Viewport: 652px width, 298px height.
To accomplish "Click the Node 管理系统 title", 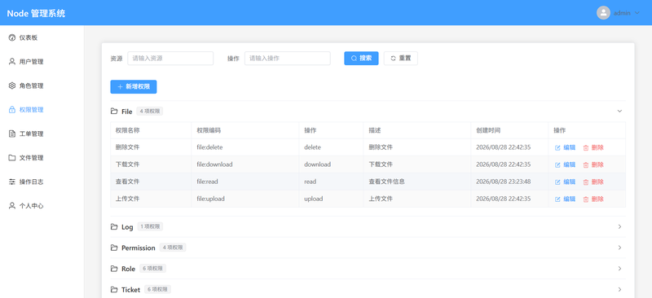I will pyautogui.click(x=36, y=13).
